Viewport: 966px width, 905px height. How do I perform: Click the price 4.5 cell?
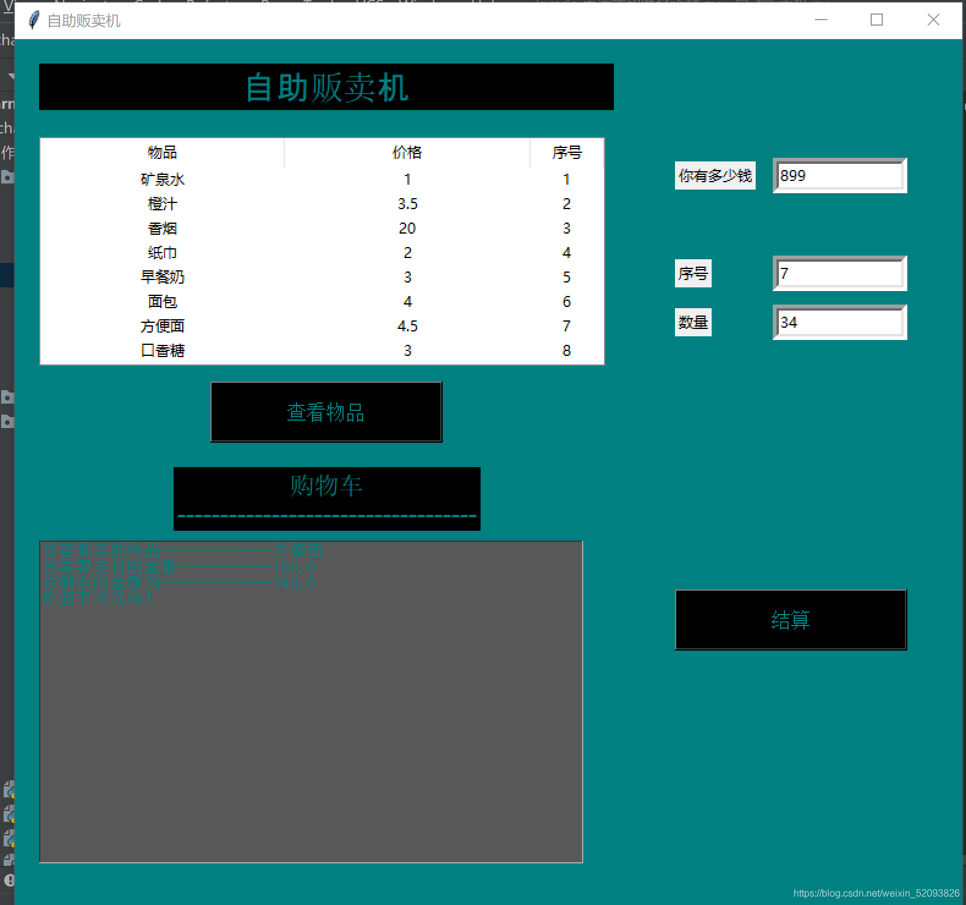coord(408,326)
